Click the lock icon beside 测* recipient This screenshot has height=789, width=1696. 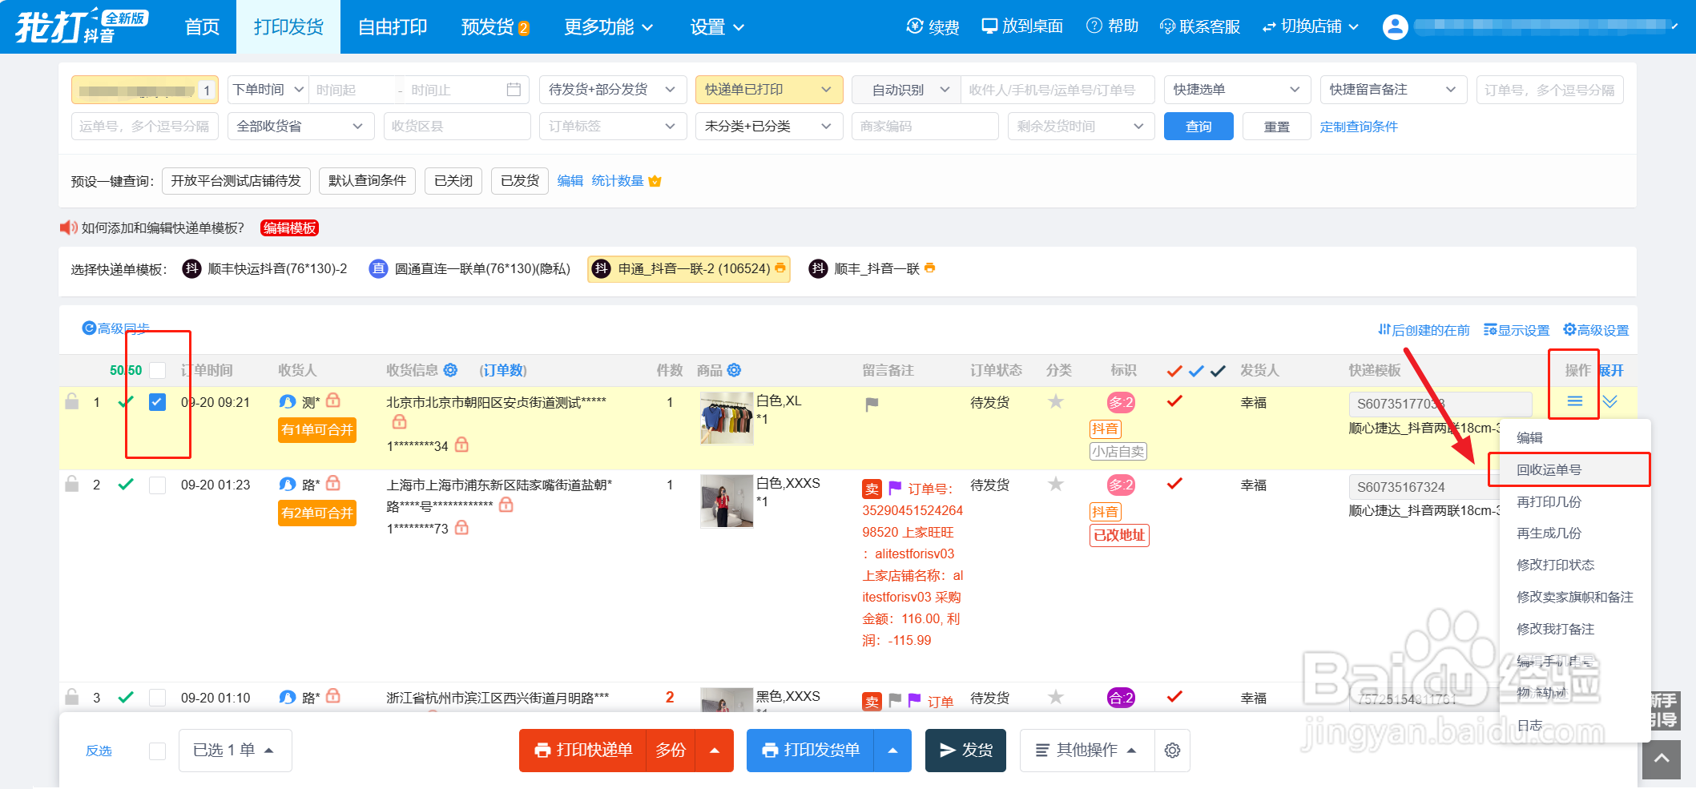[333, 401]
